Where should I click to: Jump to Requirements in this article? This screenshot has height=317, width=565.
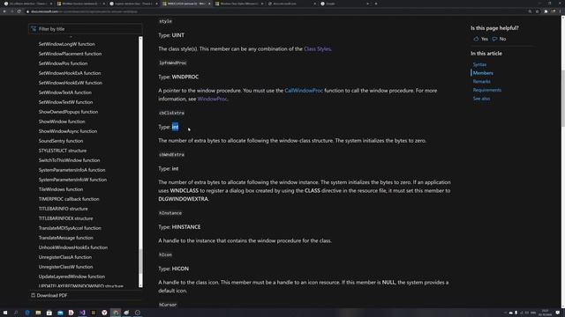(487, 90)
